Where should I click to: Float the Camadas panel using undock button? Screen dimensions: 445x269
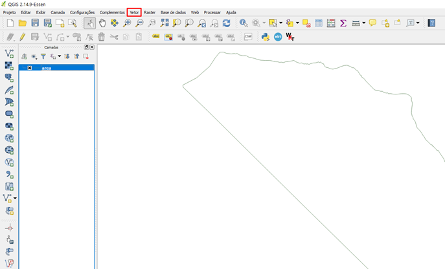coord(86,47)
